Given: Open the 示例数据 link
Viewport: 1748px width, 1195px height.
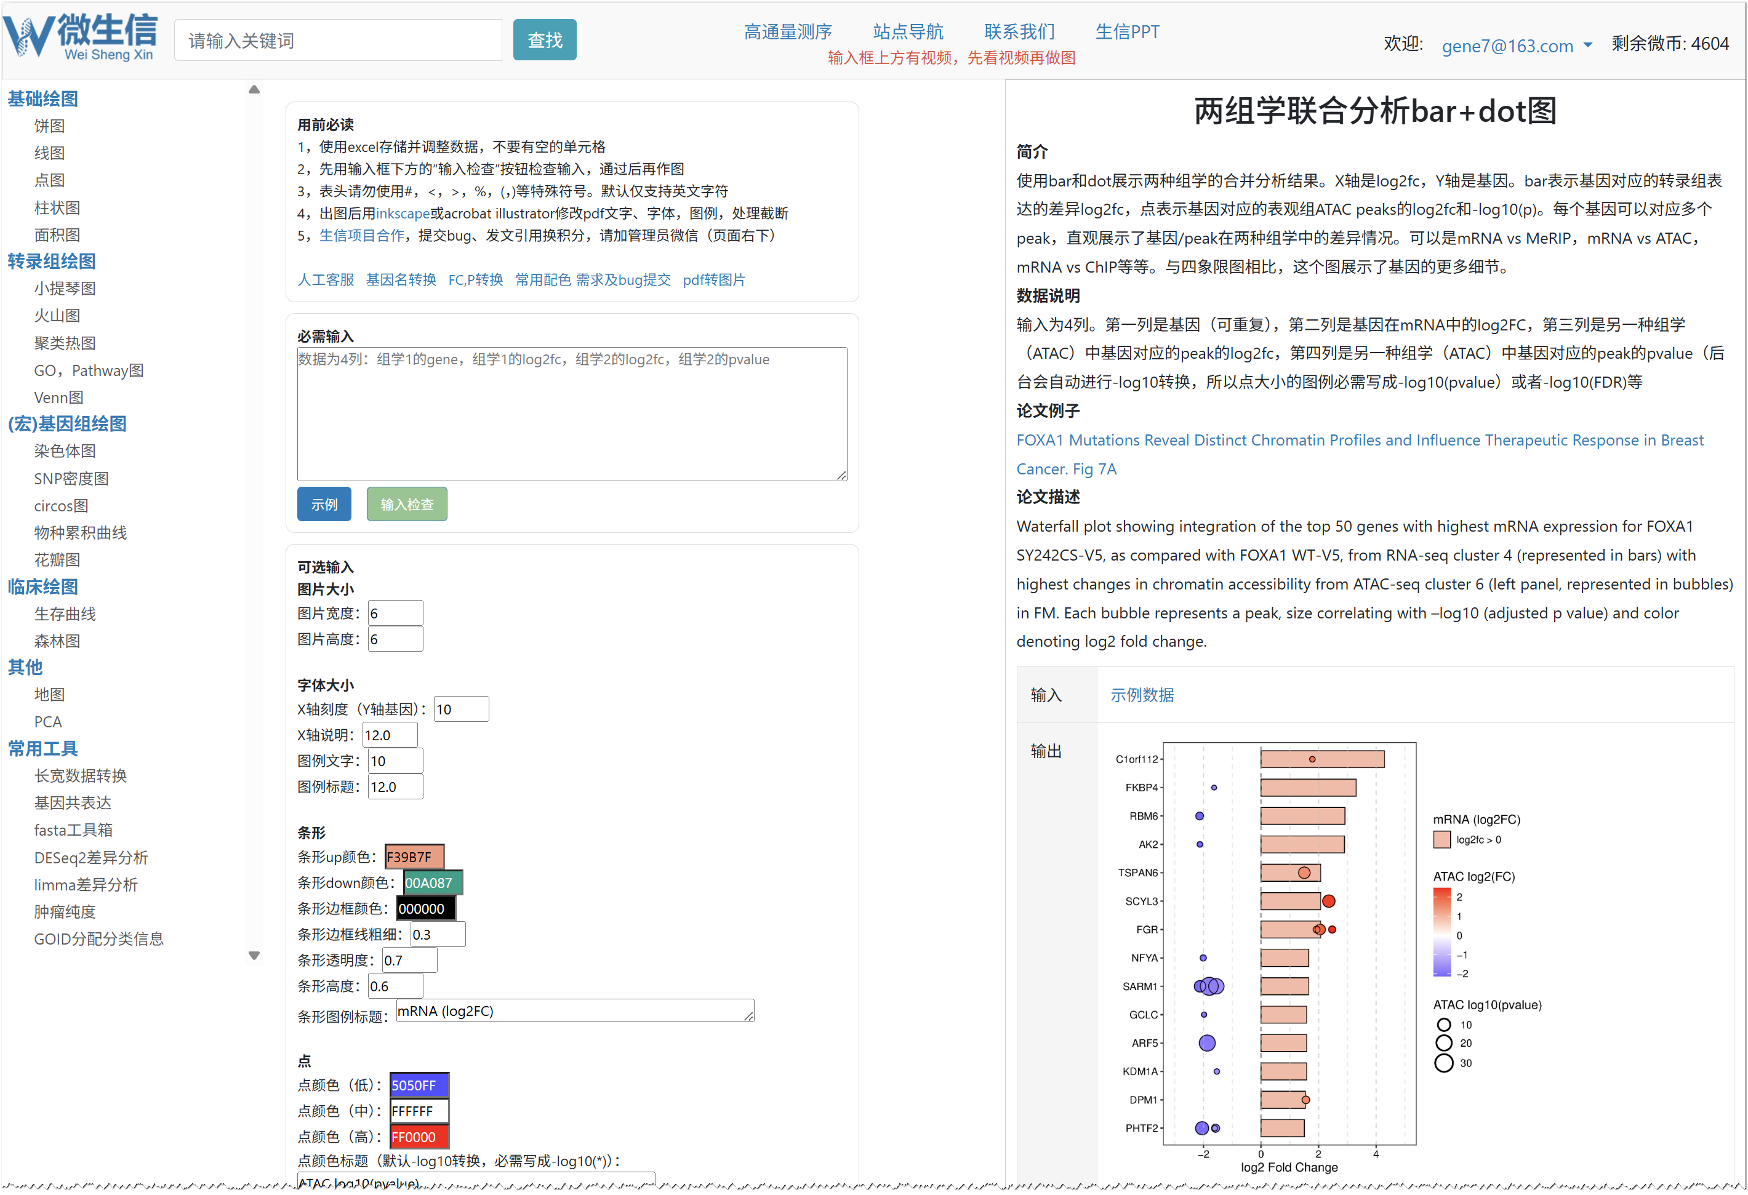Looking at the screenshot, I should point(1141,695).
